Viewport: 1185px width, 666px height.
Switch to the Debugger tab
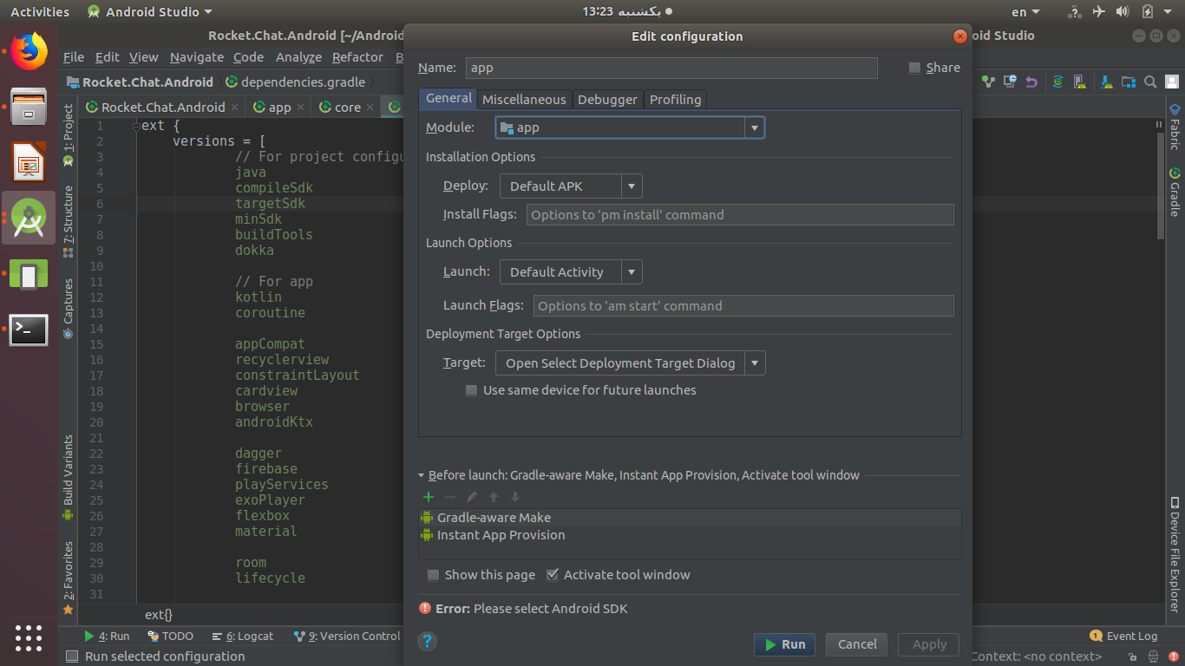(x=607, y=99)
